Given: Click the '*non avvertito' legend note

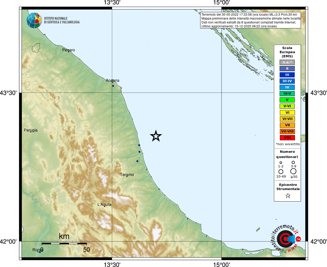Looking at the screenshot, I should tap(288, 144).
